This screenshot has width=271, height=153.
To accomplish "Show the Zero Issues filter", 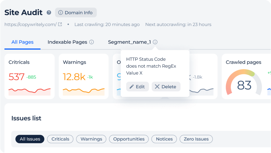I will 196,139.
